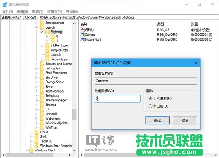Select the WindowsUpdate folder icon

click(x=42, y=123)
